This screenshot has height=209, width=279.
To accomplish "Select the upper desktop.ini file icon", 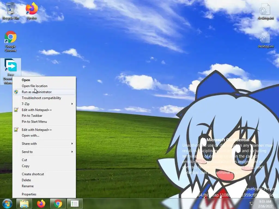I will (x=265, y=11).
